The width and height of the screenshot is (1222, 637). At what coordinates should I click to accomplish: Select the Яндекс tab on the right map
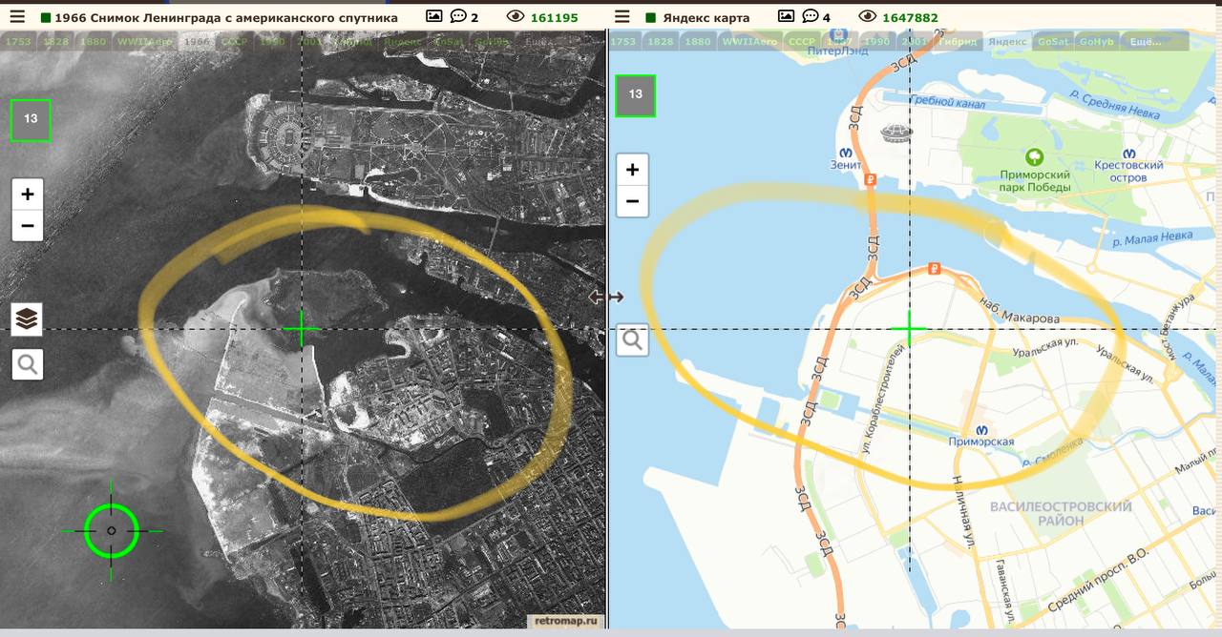click(x=1007, y=42)
